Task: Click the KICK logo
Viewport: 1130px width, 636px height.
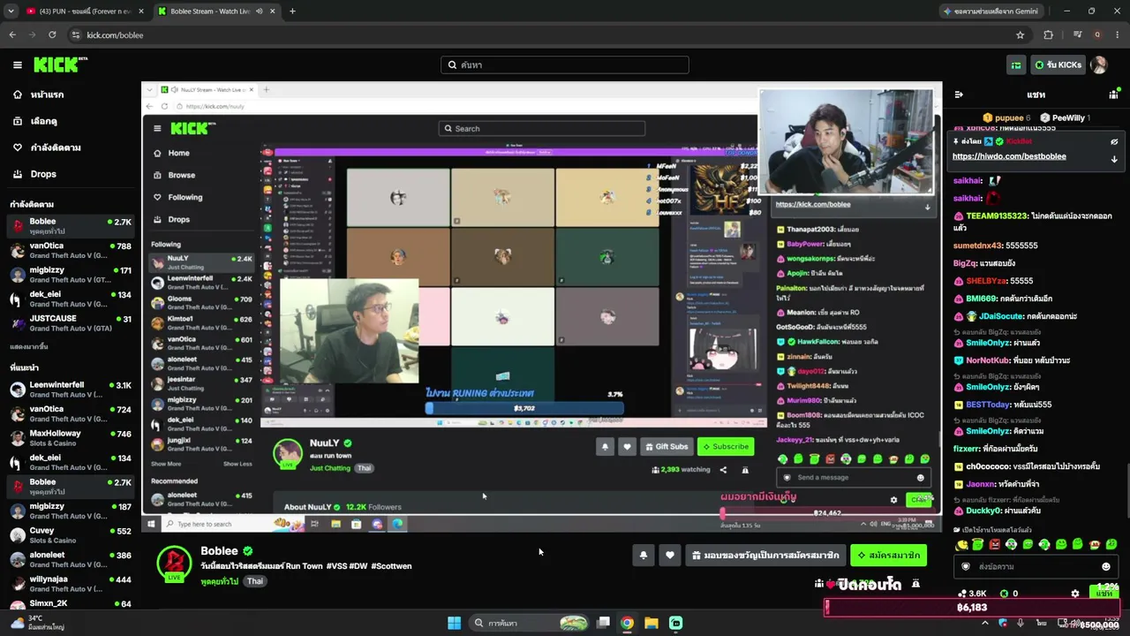Action: [60, 64]
